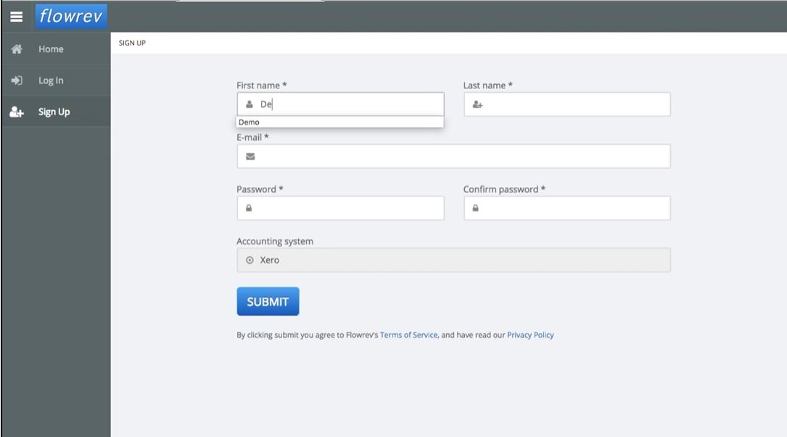Click the SUBMIT button
787x437 pixels.
[x=268, y=301]
